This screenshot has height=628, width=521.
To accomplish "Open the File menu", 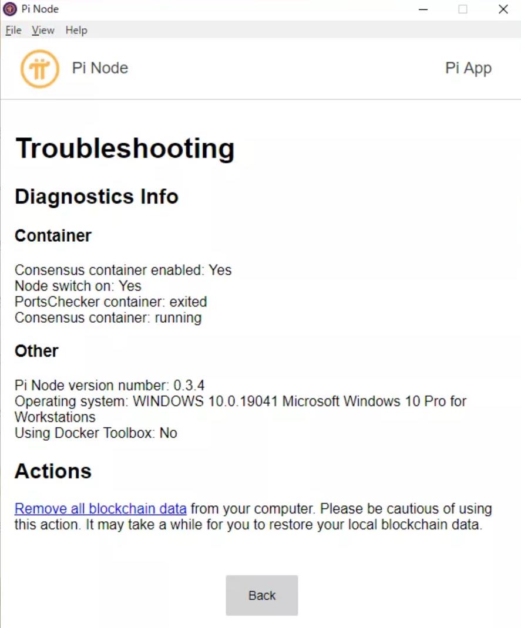I will [14, 30].
